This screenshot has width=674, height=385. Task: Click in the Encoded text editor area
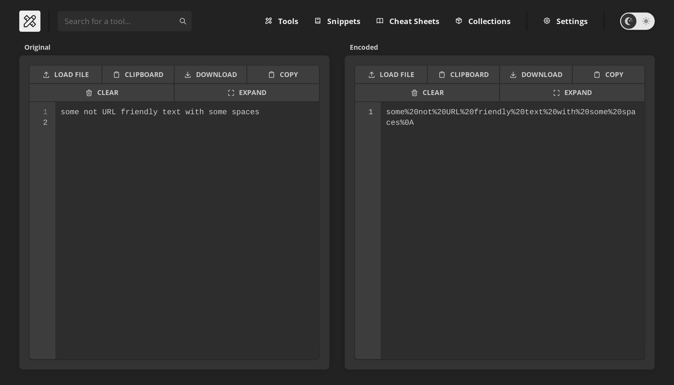coord(513,230)
